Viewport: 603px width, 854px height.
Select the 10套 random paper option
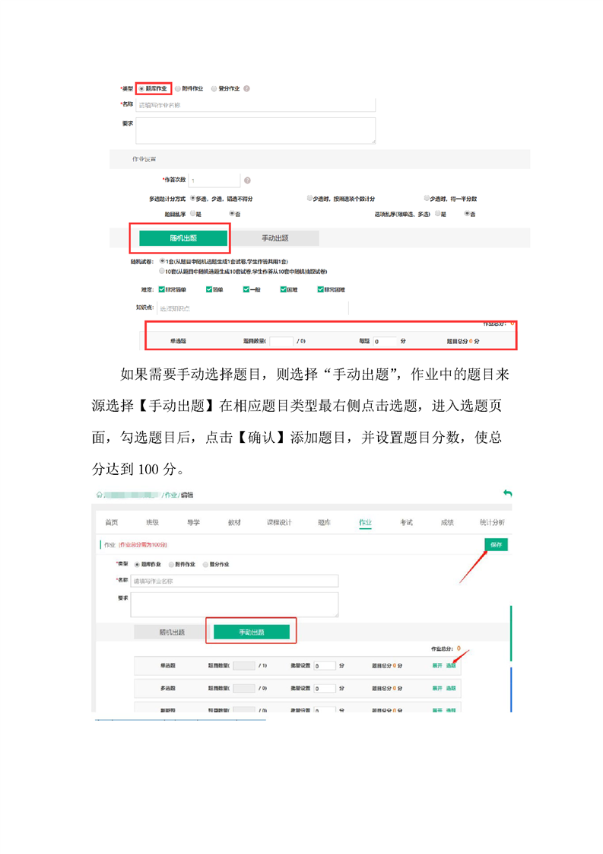pyautogui.click(x=162, y=271)
